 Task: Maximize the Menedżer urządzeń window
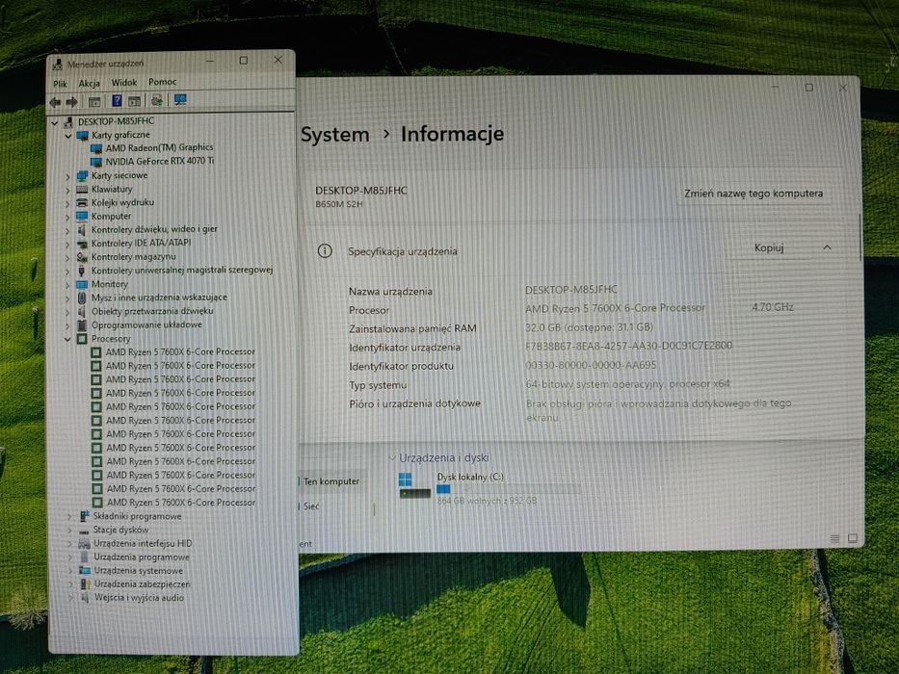coord(243,60)
